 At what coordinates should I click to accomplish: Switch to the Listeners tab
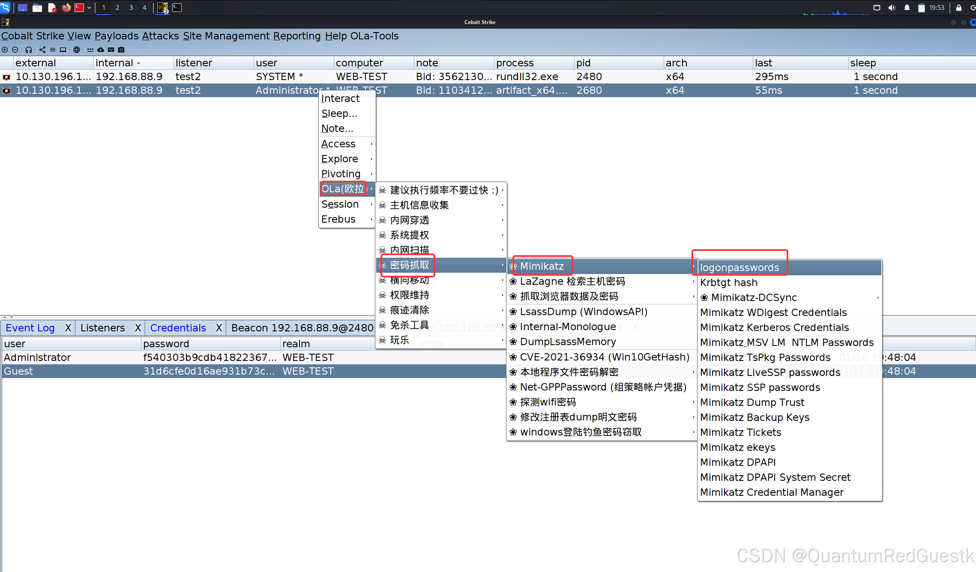click(103, 328)
